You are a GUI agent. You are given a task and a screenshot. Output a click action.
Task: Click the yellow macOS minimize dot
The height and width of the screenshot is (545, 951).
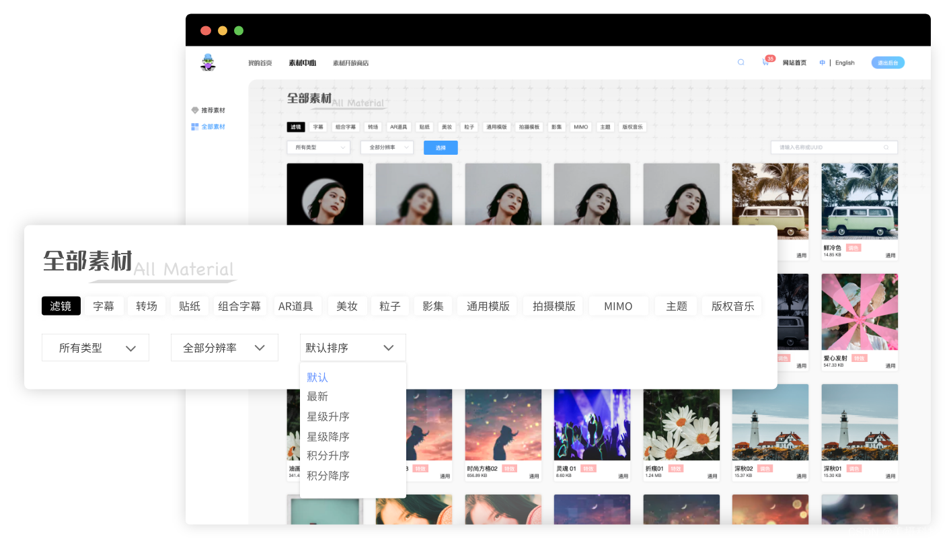point(223,30)
